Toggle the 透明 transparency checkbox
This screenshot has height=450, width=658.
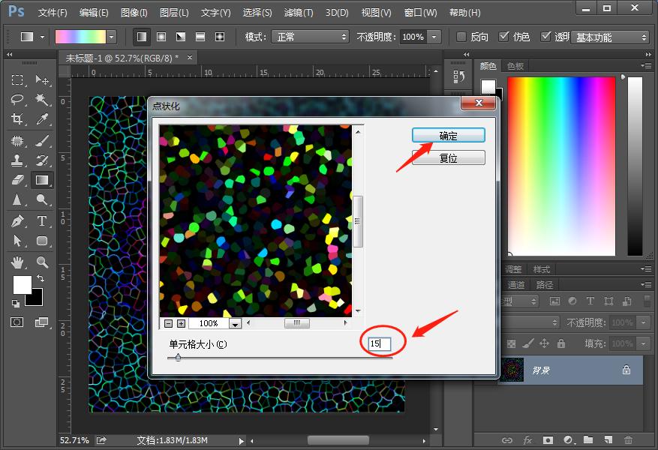coord(545,37)
